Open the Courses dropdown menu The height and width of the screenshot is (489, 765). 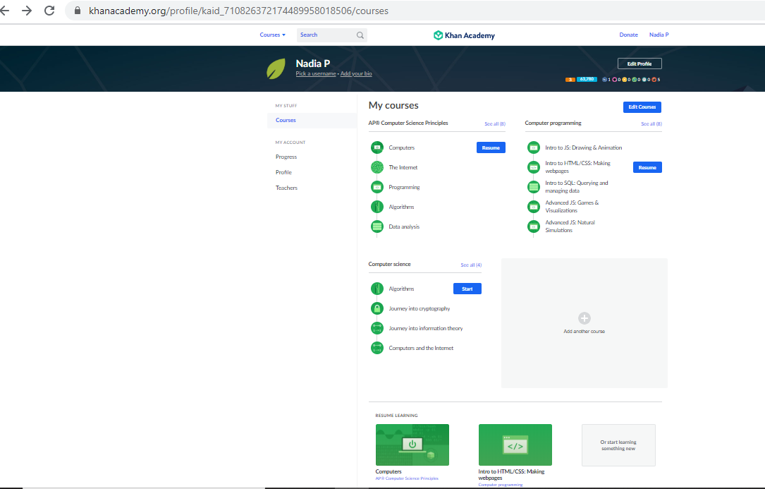[x=273, y=35]
